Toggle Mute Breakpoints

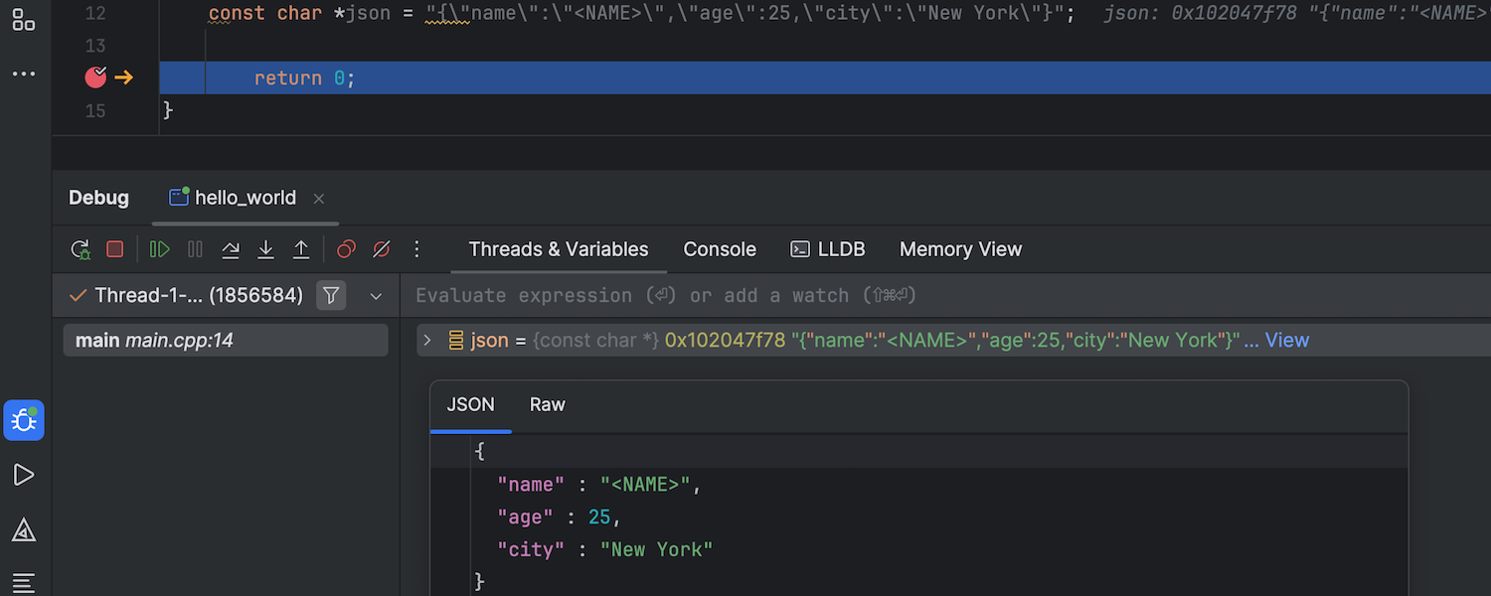pyautogui.click(x=381, y=249)
